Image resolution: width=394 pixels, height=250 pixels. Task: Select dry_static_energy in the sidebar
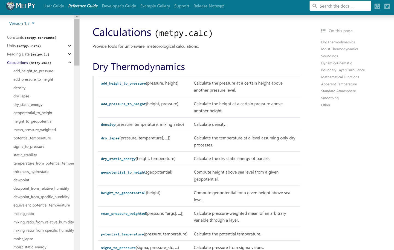(x=28, y=105)
